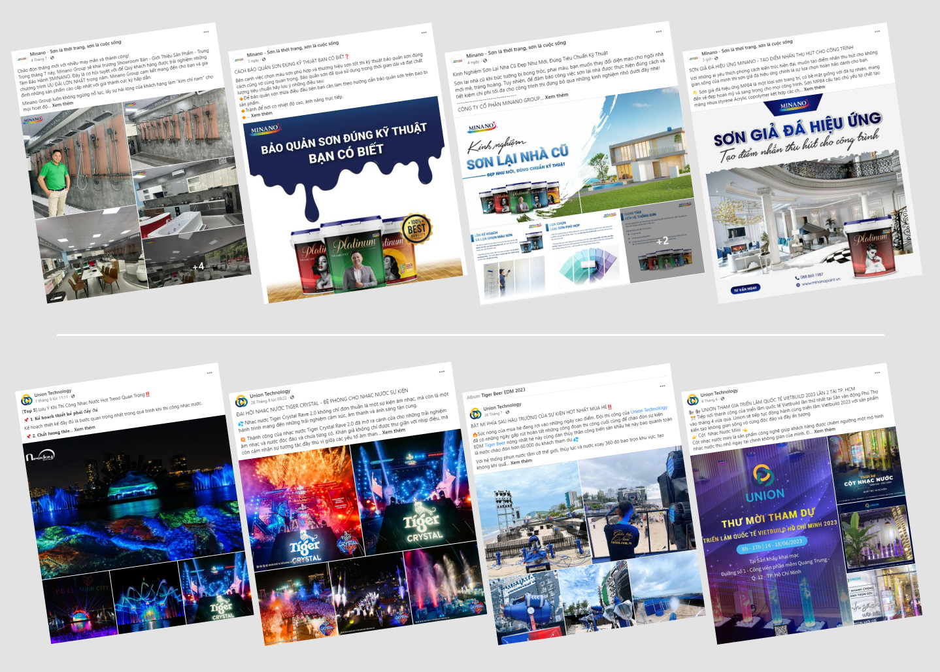Click Minano page name on stone-effect paint post

[709, 53]
